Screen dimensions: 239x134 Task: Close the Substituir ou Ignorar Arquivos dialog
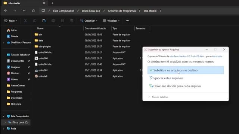tap(224, 50)
